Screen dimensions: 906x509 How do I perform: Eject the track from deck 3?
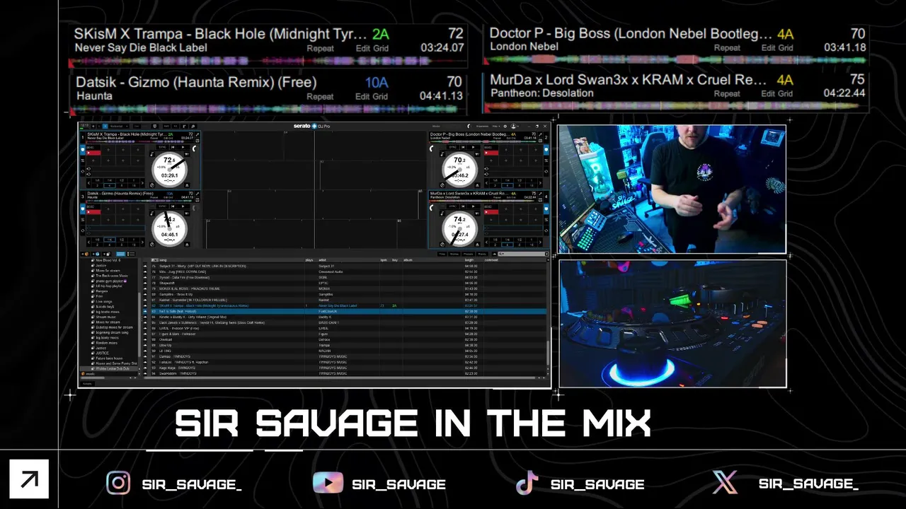click(x=187, y=245)
